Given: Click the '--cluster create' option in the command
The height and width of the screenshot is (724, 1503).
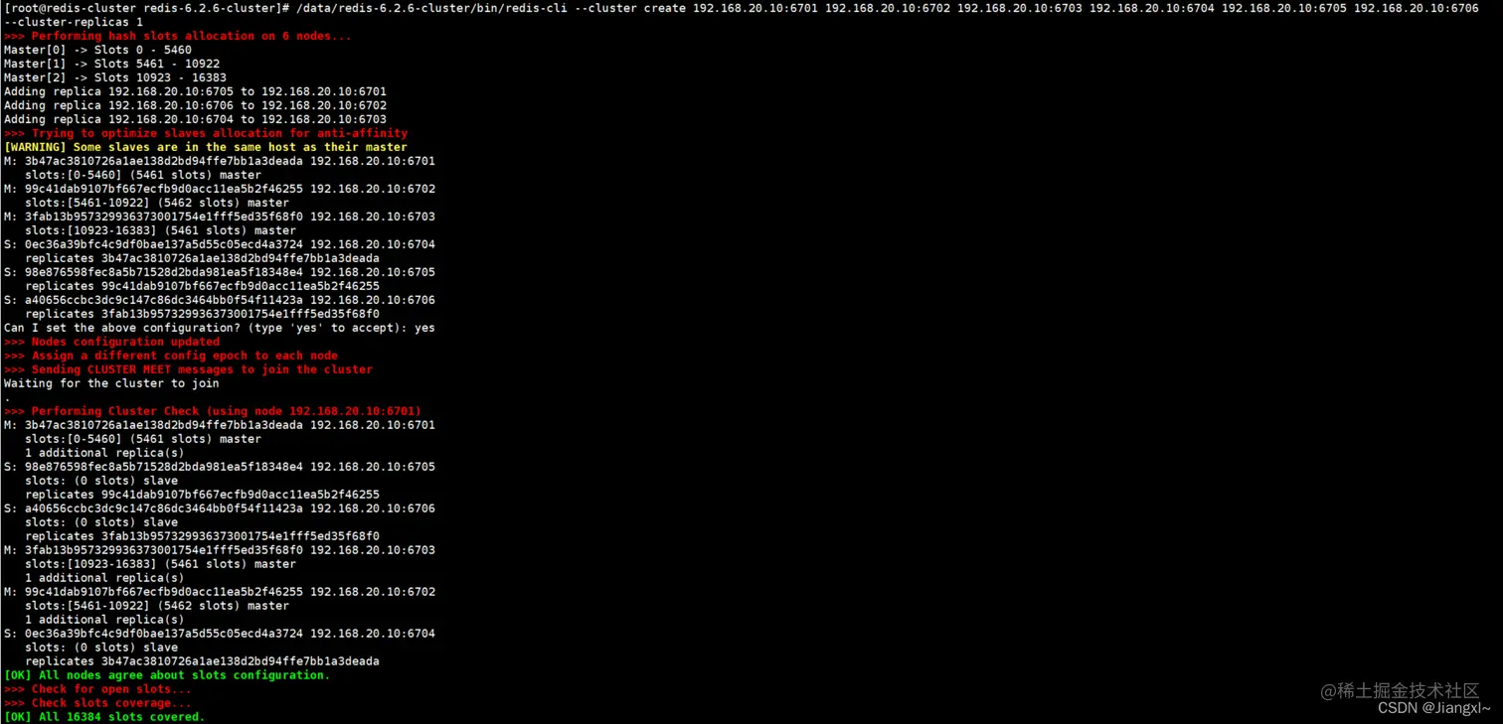Looking at the screenshot, I should pyautogui.click(x=630, y=8).
